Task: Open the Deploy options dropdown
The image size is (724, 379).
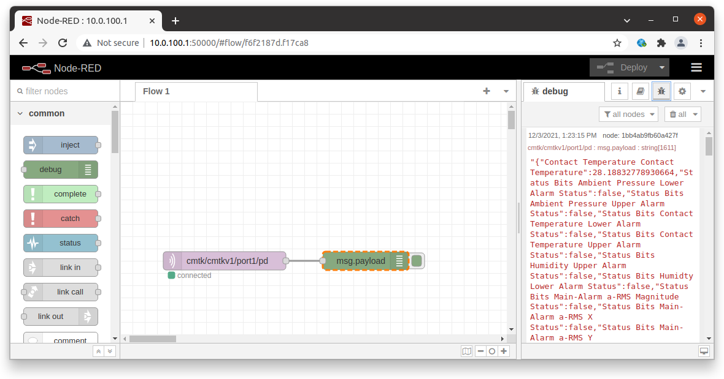Action: (661, 67)
